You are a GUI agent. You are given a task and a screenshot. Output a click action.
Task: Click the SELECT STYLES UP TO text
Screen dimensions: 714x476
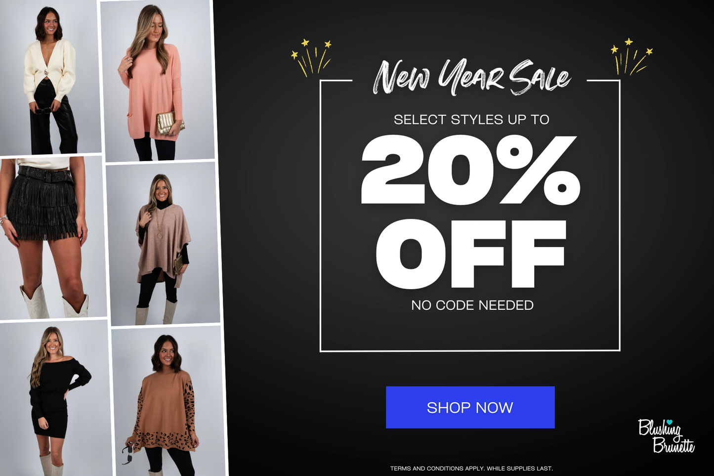(471, 120)
